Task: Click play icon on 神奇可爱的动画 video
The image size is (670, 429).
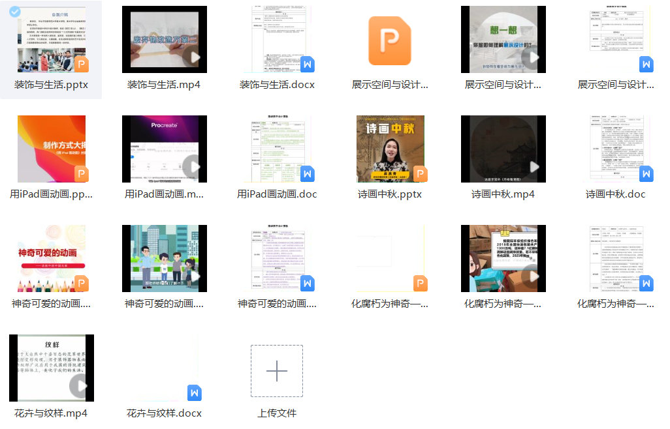Action: pos(193,276)
